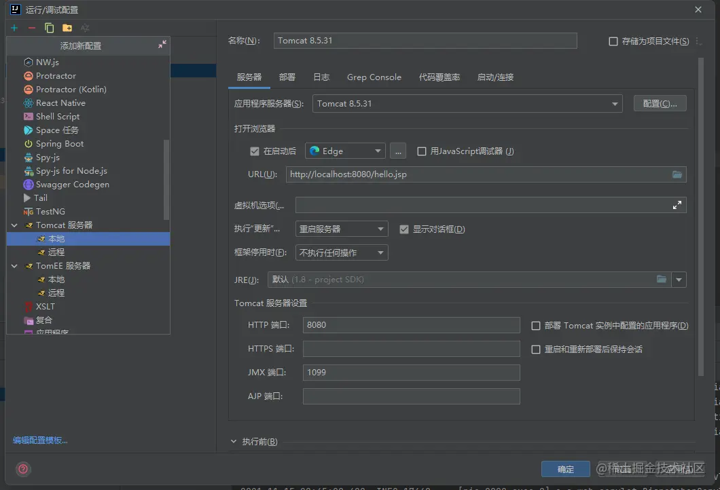This screenshot has height=490, width=720.
Task: Switch to the 代码覆盖率 tab
Action: tap(439, 77)
